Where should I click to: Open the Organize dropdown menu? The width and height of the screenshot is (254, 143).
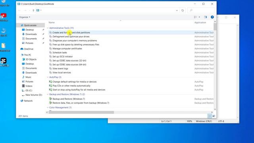pos(25,17)
